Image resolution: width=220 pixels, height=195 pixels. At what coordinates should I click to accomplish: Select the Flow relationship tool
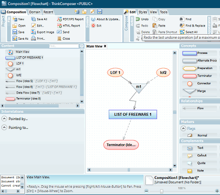tap(199, 108)
